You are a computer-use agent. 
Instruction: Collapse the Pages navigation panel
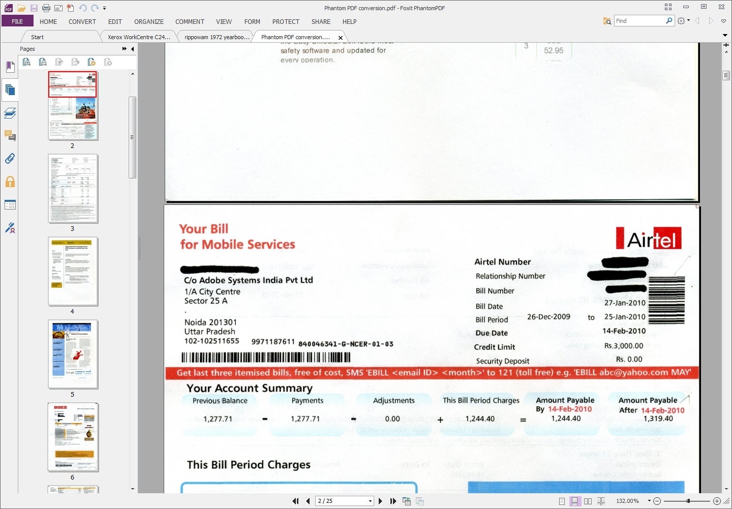tap(132, 49)
